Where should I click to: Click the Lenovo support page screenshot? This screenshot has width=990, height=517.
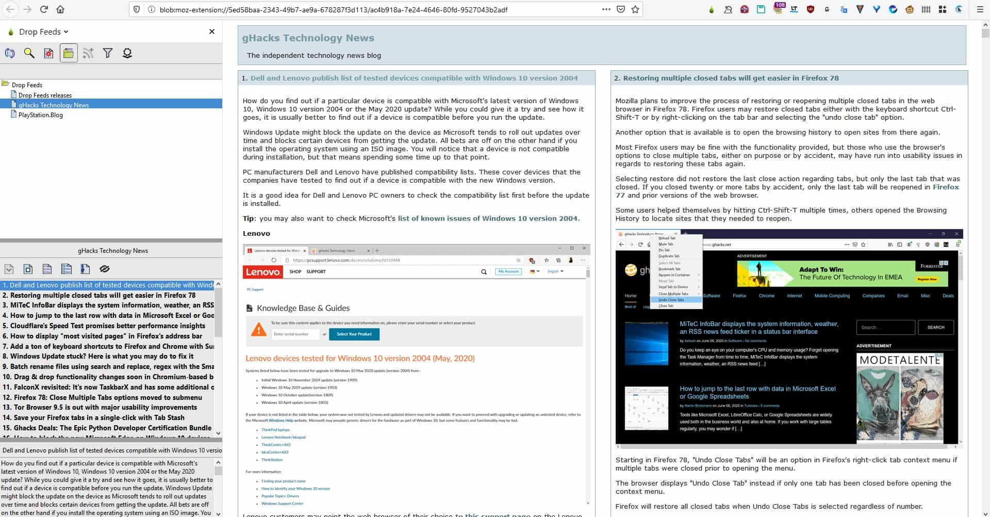click(x=417, y=375)
